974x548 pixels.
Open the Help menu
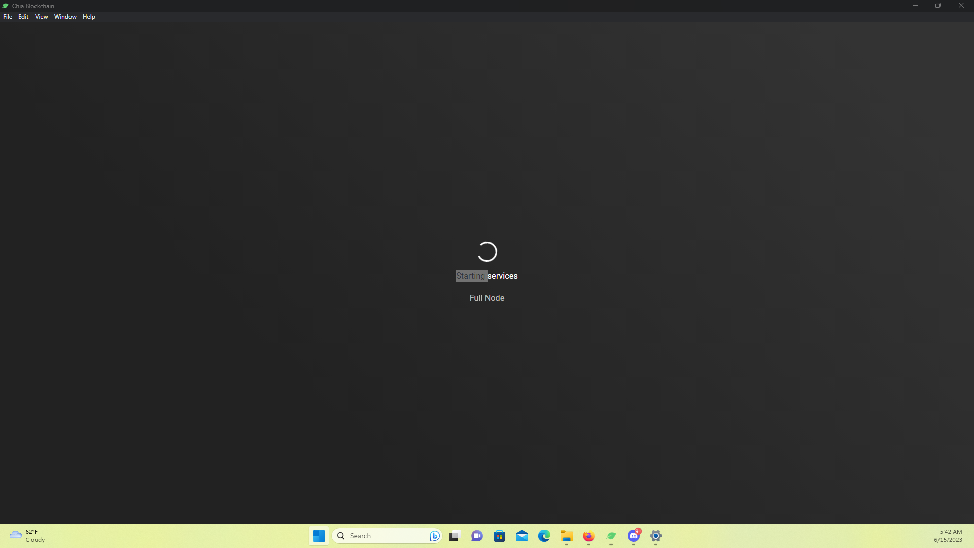point(89,16)
